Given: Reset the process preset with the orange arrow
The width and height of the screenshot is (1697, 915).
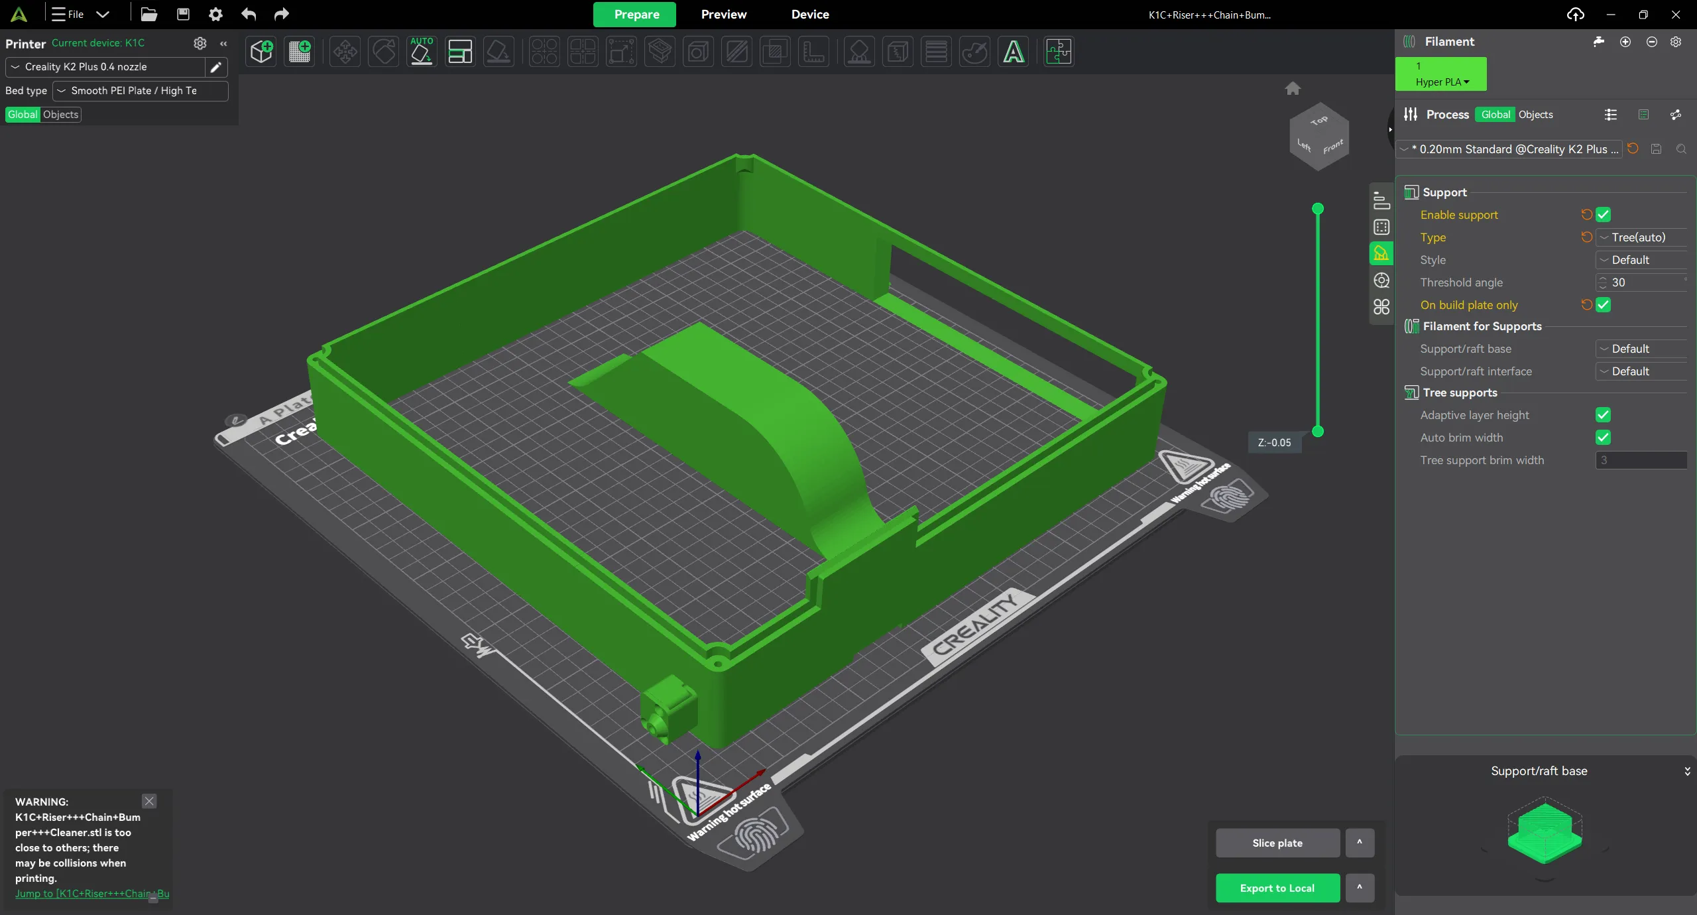Looking at the screenshot, I should pyautogui.click(x=1633, y=149).
